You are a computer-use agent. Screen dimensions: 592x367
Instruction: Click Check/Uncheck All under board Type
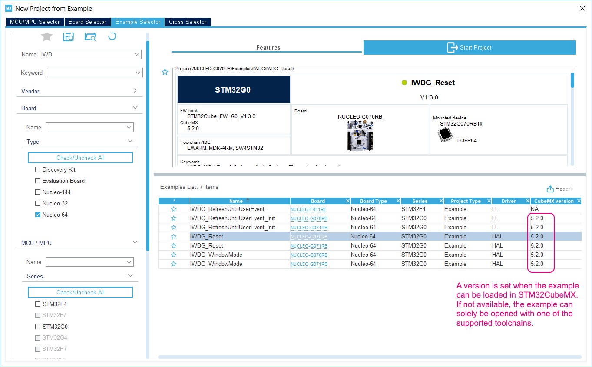80,158
